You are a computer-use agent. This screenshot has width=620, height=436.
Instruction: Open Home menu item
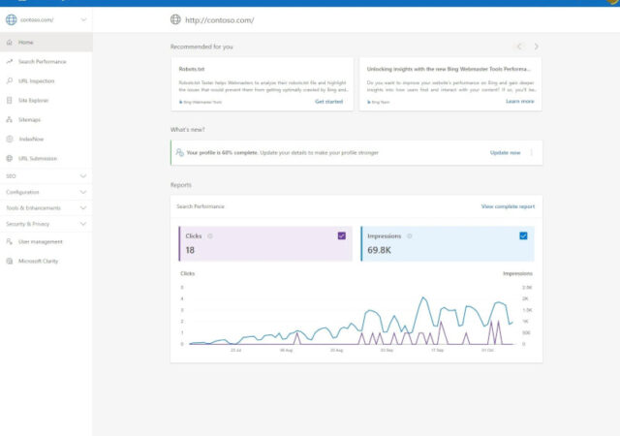46,43
